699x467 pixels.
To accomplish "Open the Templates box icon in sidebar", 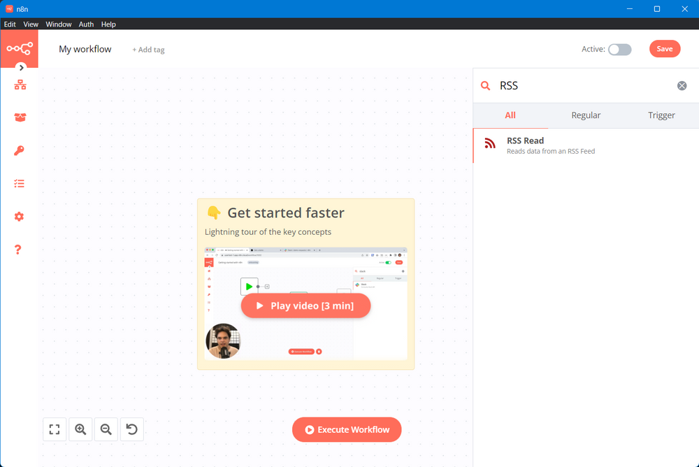I will tap(20, 117).
